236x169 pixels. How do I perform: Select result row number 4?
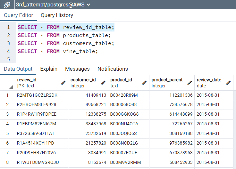click(7, 124)
